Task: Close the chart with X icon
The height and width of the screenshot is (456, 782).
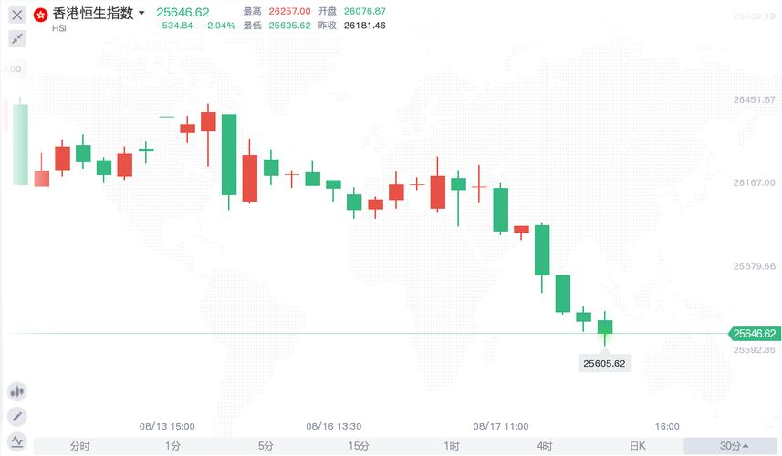Action: (x=16, y=15)
